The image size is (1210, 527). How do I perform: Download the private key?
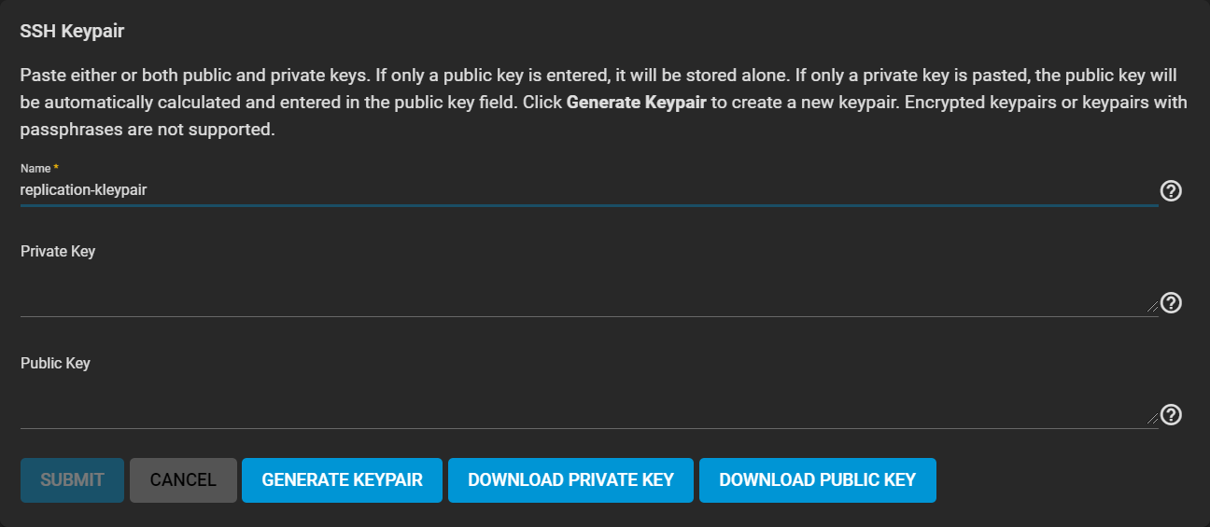pyautogui.click(x=570, y=480)
